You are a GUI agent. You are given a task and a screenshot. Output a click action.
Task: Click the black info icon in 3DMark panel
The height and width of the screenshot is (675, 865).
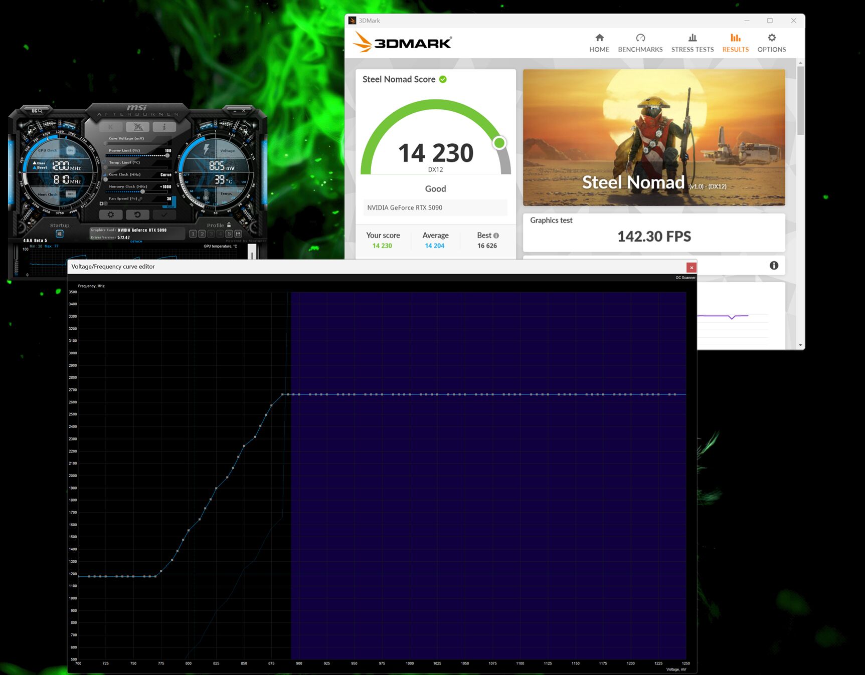[774, 266]
